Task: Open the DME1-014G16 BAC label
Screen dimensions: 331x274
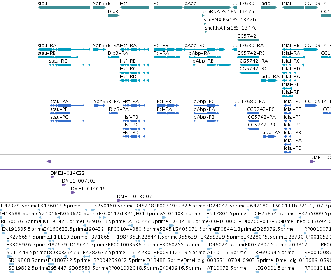Action: 88,189
